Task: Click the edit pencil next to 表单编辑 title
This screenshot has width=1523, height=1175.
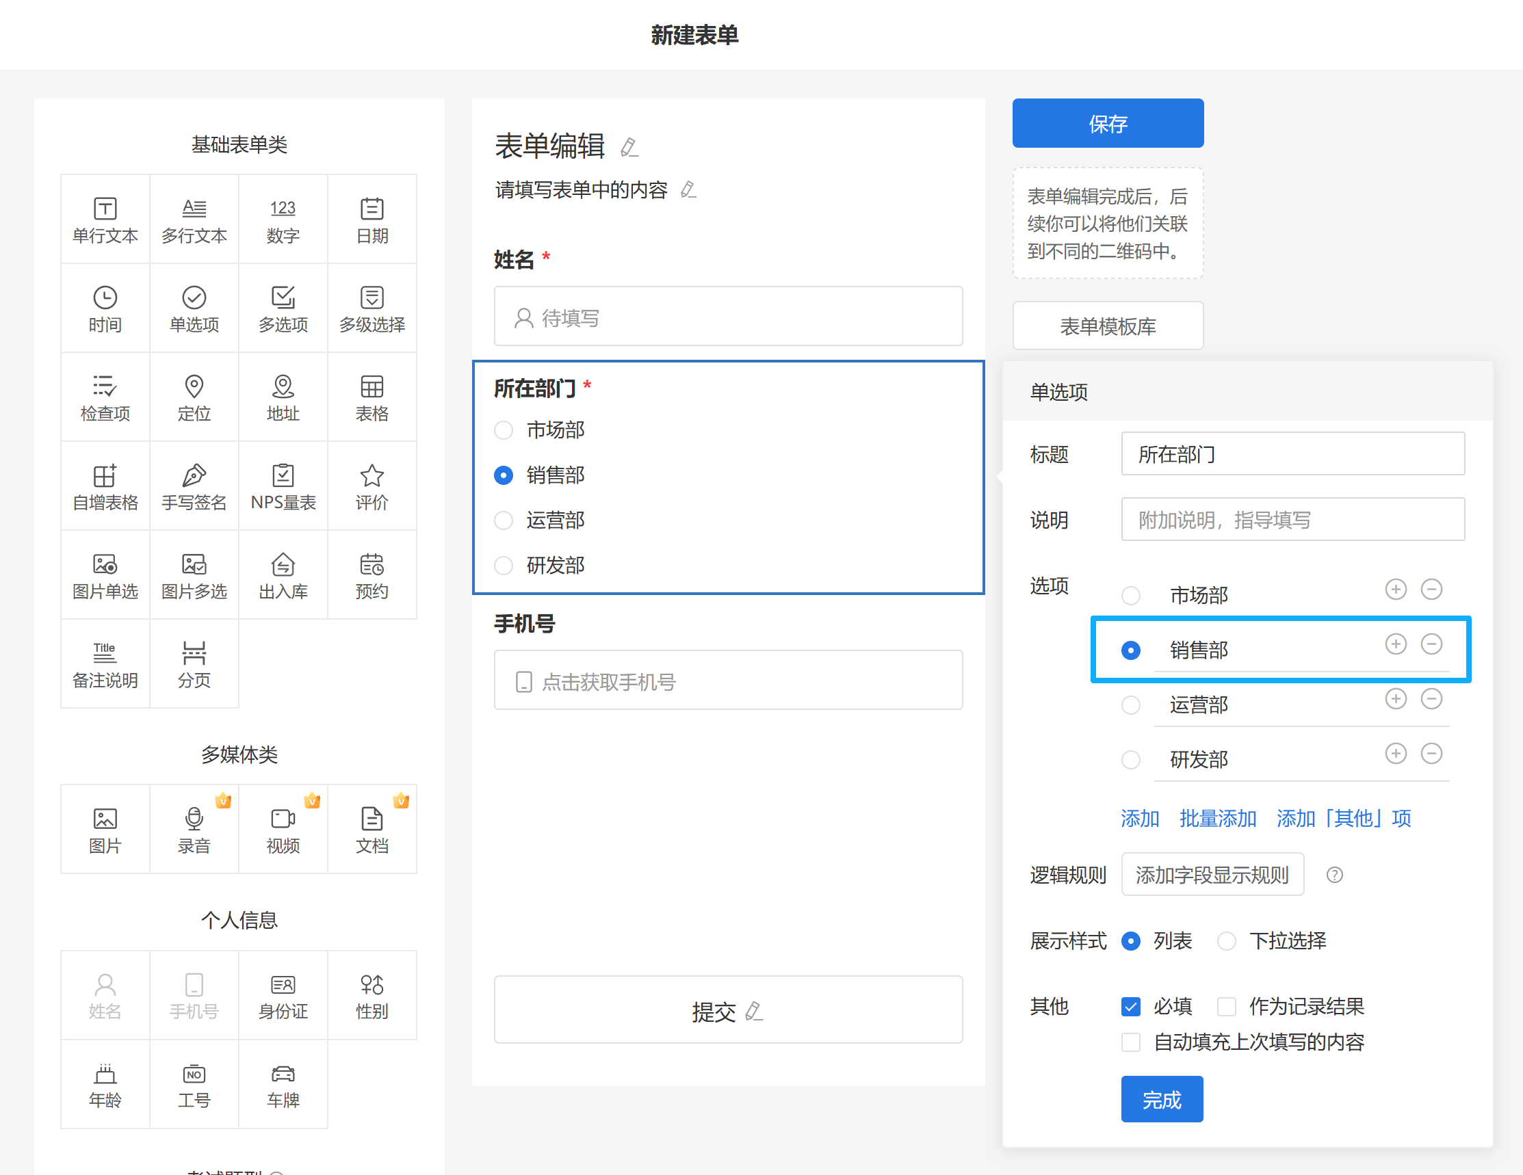Action: pyautogui.click(x=629, y=147)
